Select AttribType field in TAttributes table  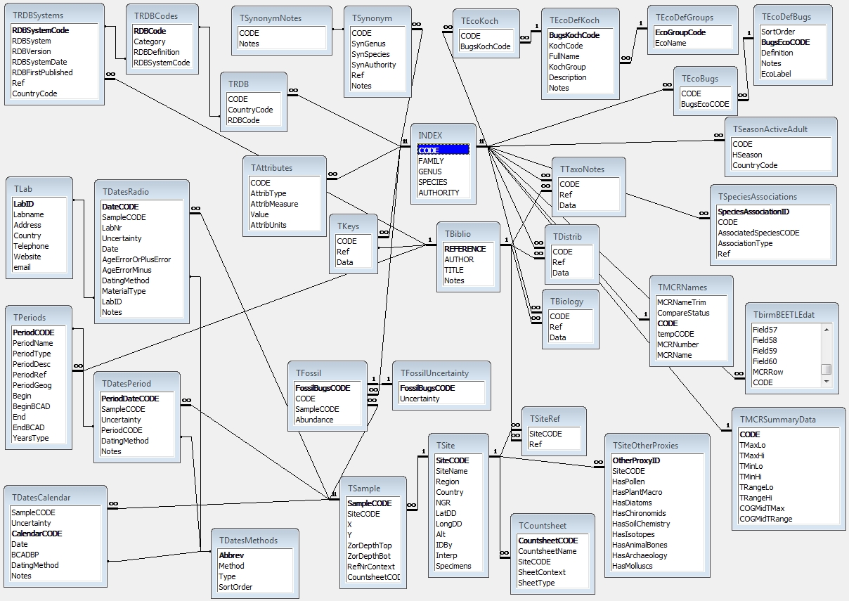coord(268,193)
